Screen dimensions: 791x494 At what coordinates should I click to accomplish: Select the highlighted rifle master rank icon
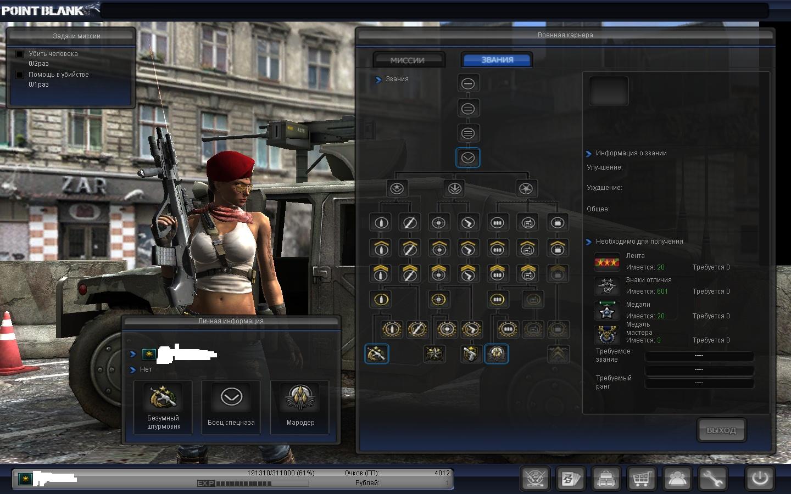click(x=376, y=354)
